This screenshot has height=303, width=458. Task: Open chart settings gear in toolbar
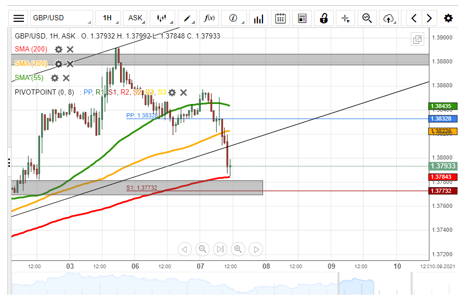point(448,18)
